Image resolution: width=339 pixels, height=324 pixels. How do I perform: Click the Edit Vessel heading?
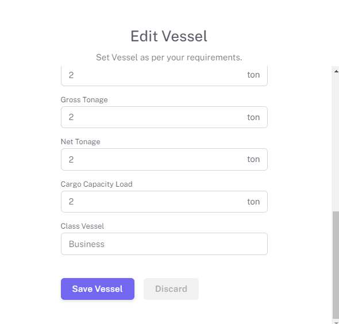(169, 36)
